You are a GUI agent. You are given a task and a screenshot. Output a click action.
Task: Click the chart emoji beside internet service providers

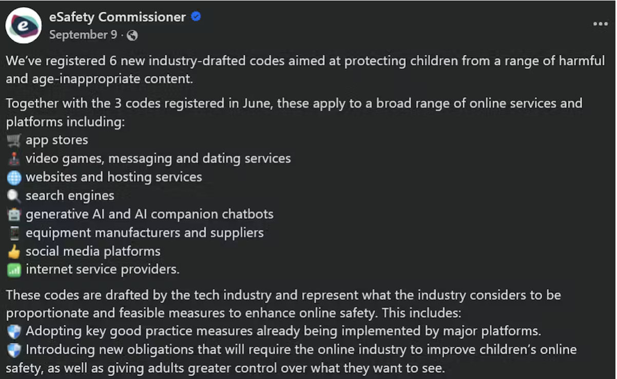(x=14, y=270)
